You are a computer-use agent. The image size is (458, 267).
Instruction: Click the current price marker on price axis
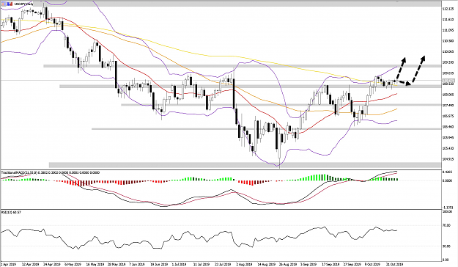tap(448, 81)
